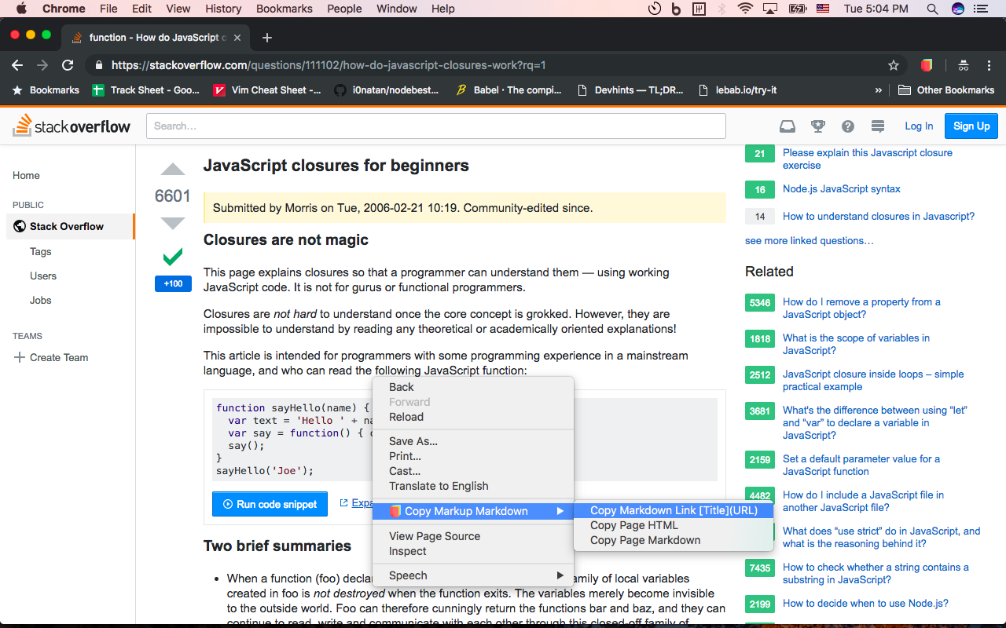Click the padlock site info icon

[98, 66]
